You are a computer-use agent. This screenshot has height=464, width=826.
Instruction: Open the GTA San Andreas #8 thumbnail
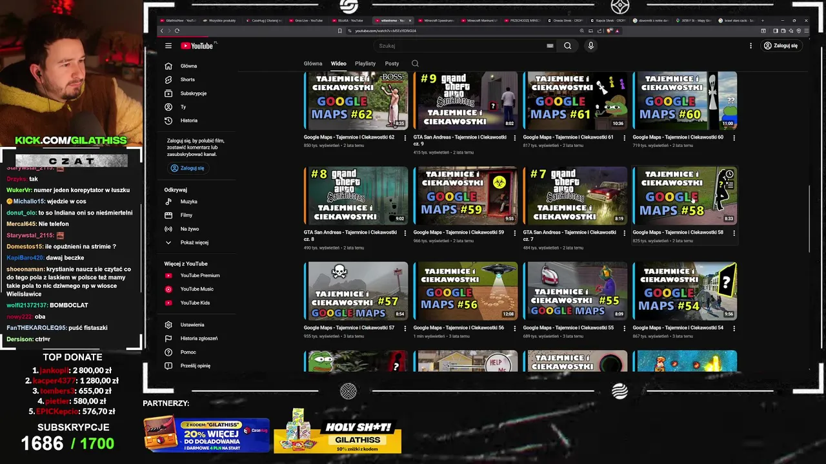click(356, 196)
